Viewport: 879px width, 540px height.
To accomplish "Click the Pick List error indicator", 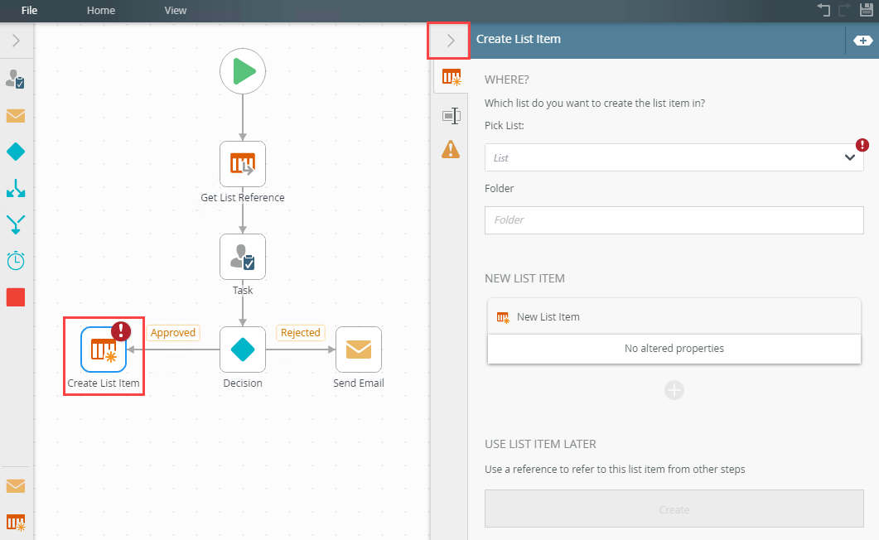I will [862, 145].
